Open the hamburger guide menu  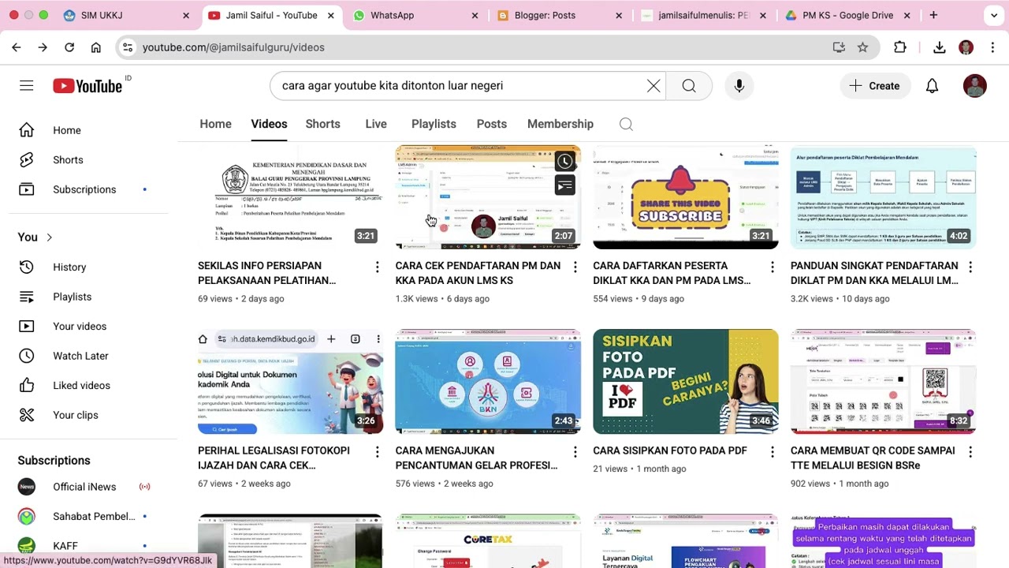27,86
